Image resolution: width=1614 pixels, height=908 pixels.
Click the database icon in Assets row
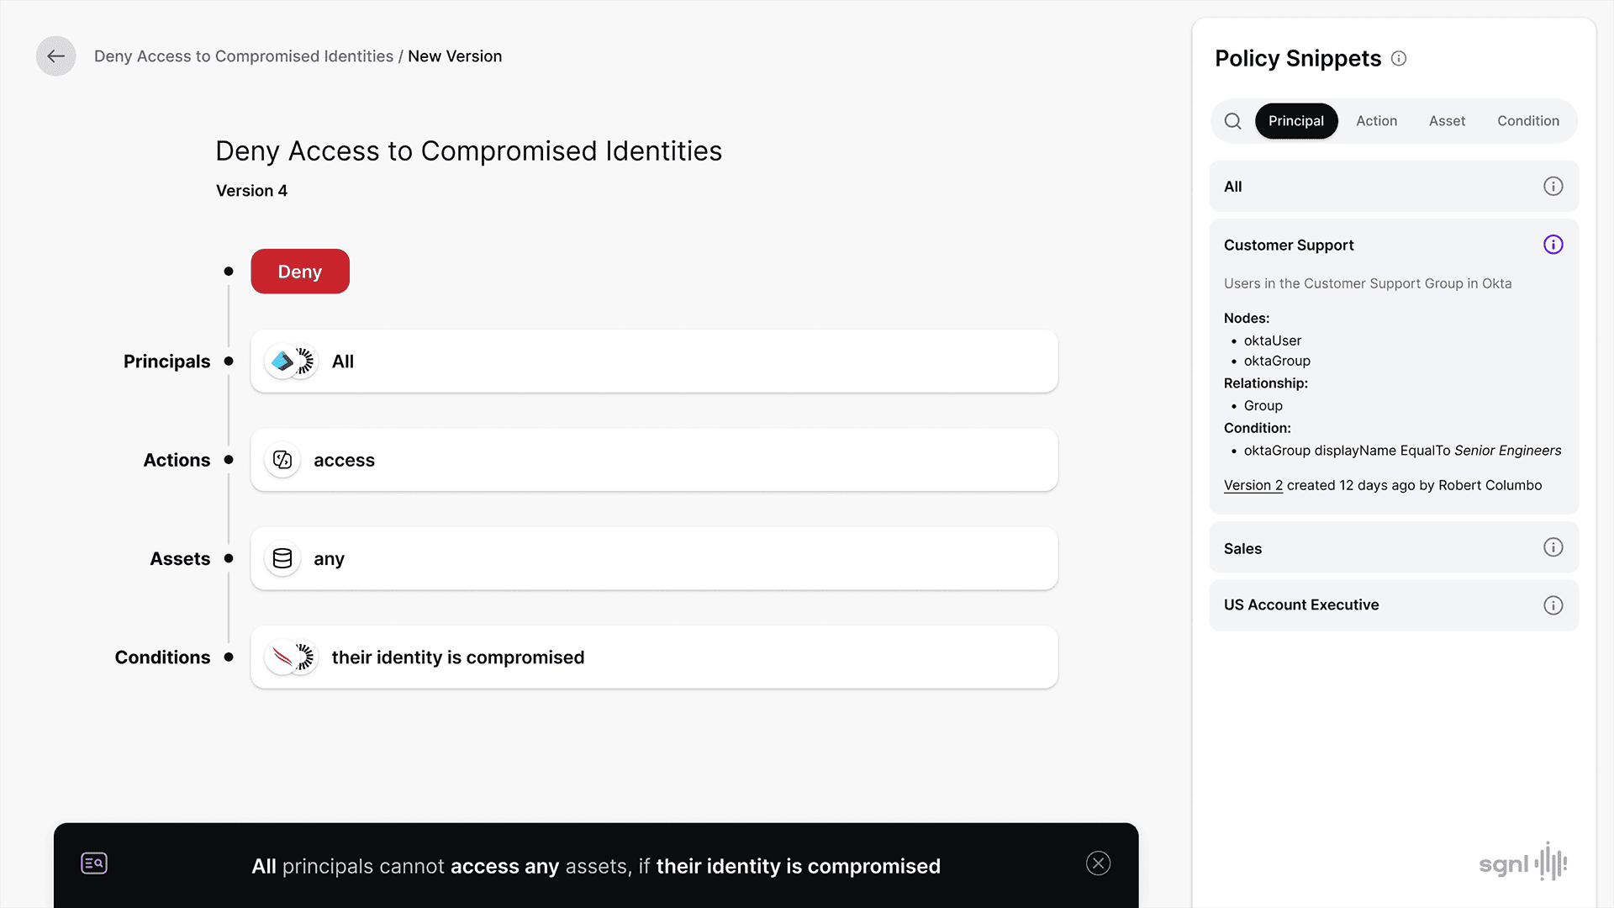point(282,559)
